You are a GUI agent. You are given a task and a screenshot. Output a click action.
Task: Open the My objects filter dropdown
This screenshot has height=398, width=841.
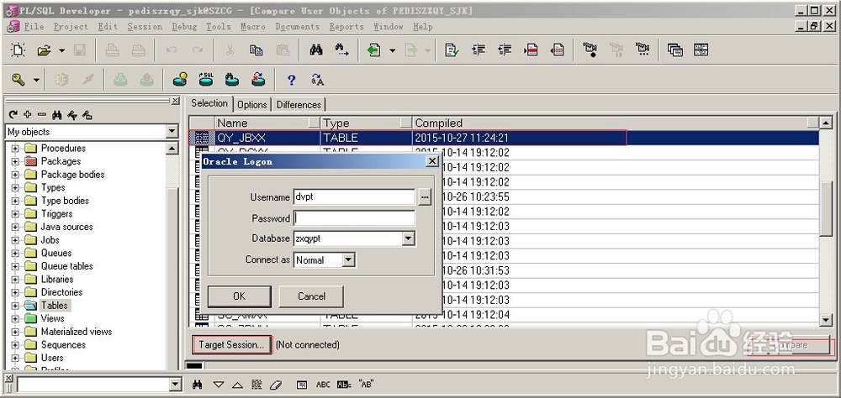click(172, 131)
